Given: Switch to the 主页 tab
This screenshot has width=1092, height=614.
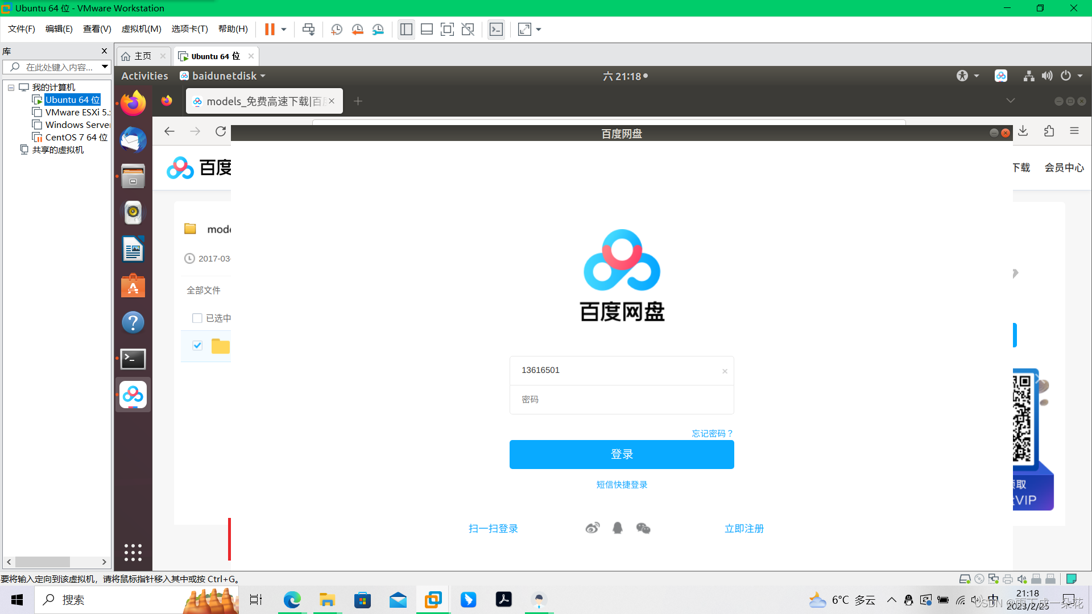Looking at the screenshot, I should (142, 56).
